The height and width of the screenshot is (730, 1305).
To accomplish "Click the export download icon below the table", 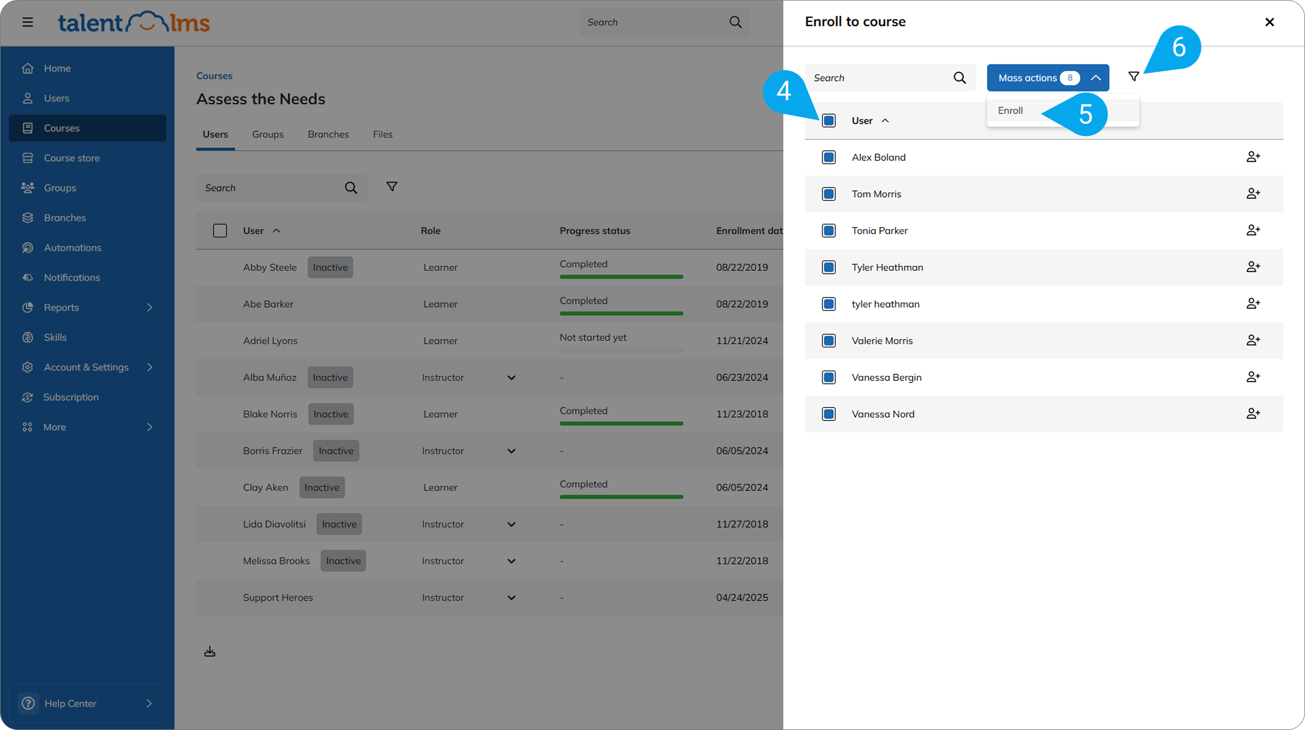I will (x=210, y=651).
